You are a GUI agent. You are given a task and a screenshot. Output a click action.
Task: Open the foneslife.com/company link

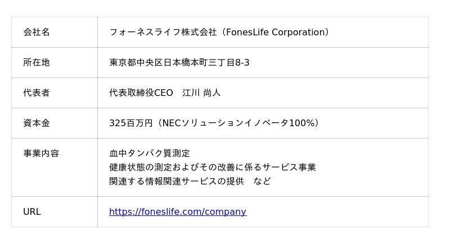[177, 212]
